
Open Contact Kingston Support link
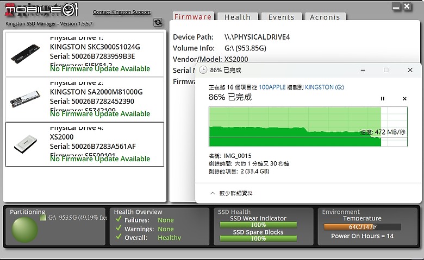(x=122, y=12)
